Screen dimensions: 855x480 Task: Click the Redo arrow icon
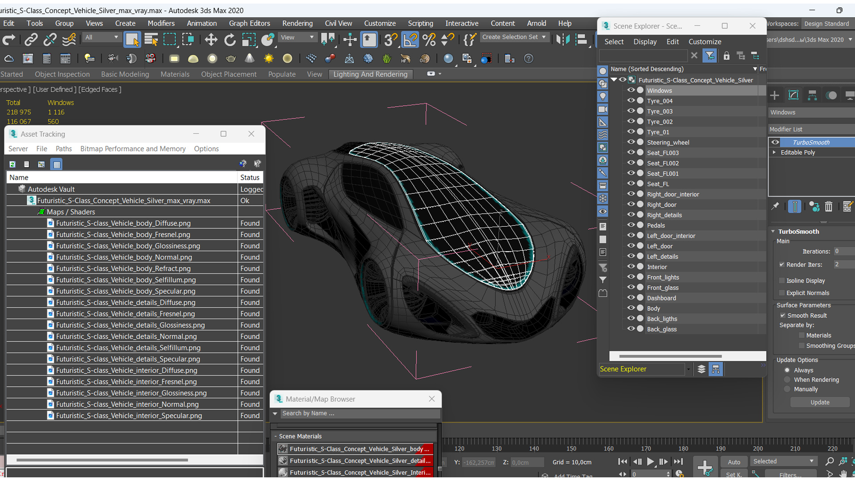9,40
